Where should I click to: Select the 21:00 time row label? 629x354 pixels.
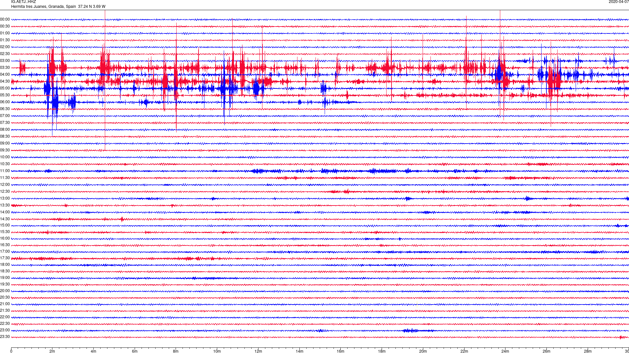[x=5, y=304]
